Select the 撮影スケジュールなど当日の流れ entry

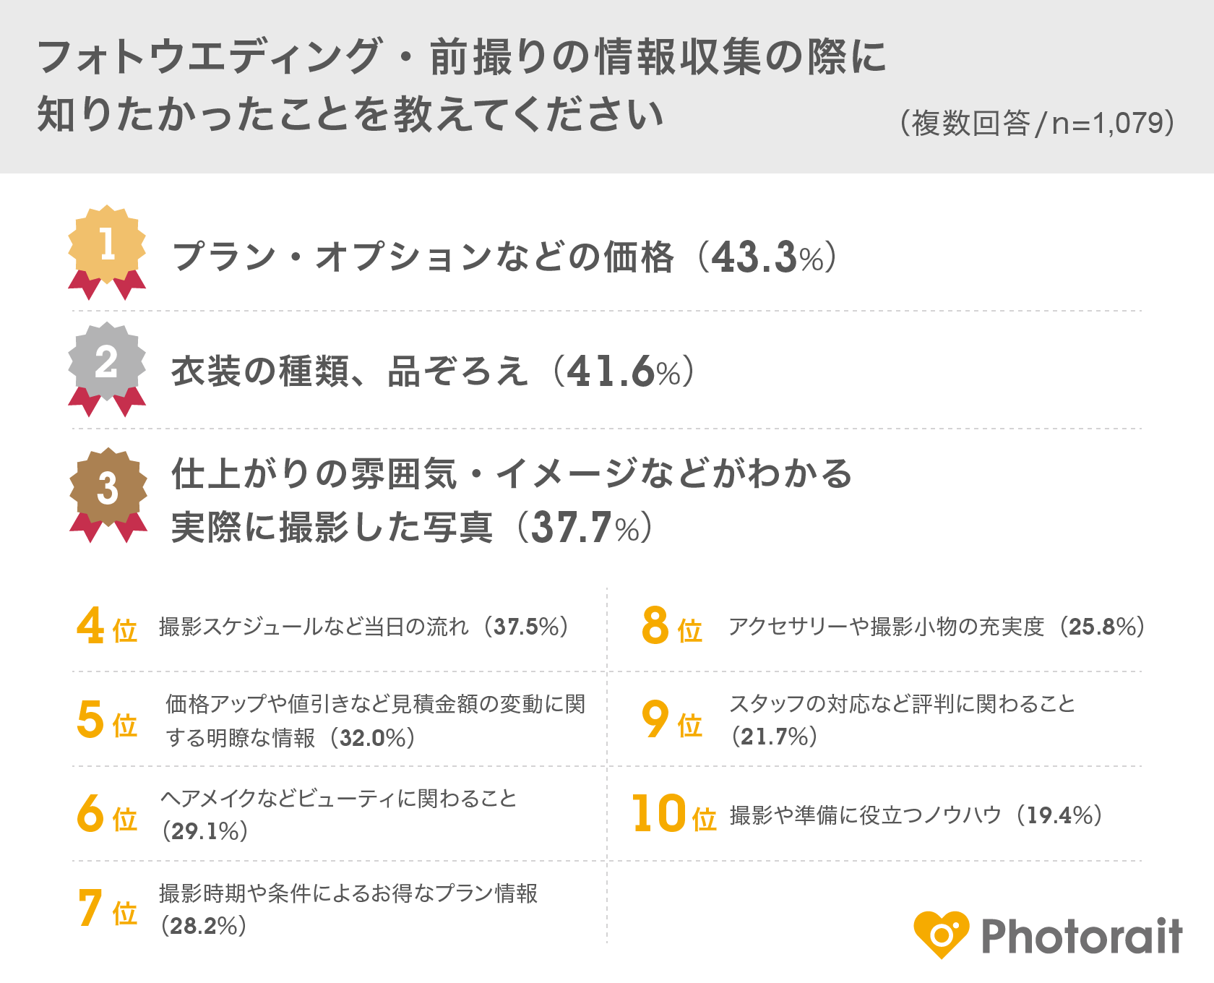(x=363, y=627)
